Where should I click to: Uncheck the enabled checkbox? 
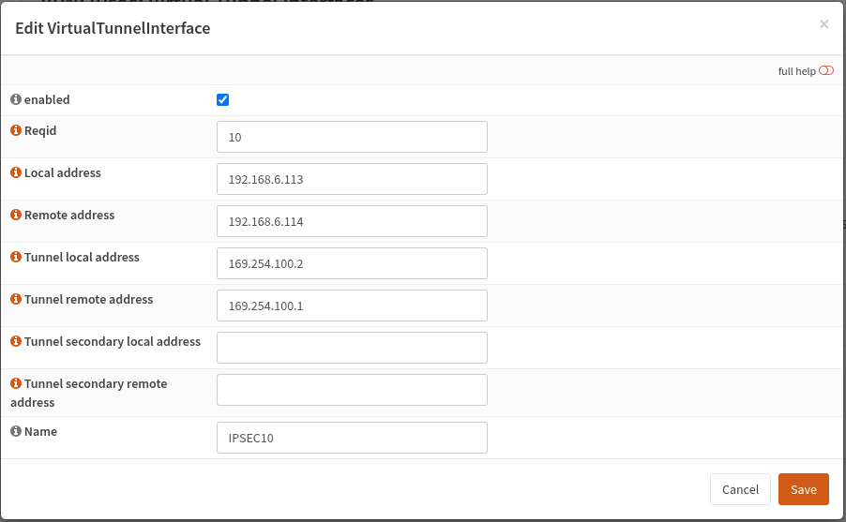point(222,100)
